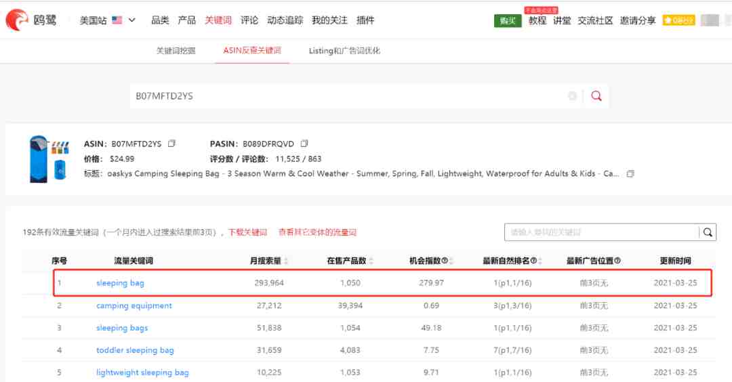Screen dimensions: 732x382
Task: Switch to Listing和广告词优化 tab
Action: pyautogui.click(x=344, y=50)
